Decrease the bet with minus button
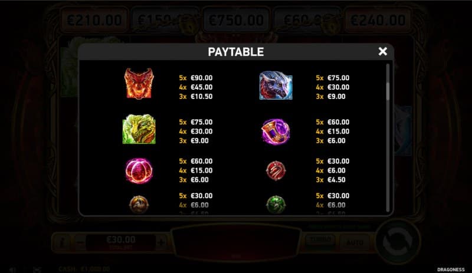472x273 pixels. click(x=80, y=242)
